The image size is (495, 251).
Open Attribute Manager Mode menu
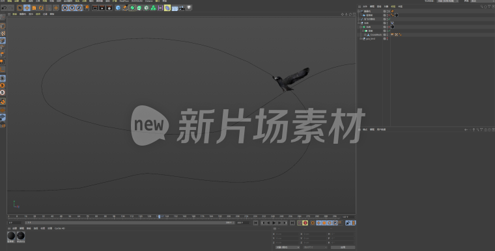pos(365,129)
